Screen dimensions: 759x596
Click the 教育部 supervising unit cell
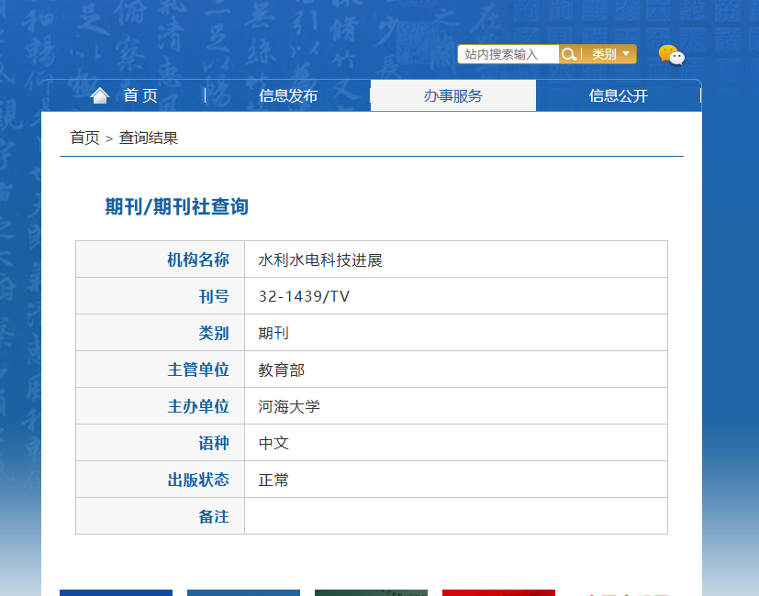pyautogui.click(x=456, y=370)
